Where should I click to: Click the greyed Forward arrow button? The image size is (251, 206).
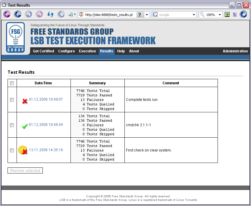pyautogui.click(x=29, y=14)
